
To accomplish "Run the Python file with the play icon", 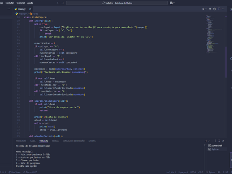I will tap(203, 9).
